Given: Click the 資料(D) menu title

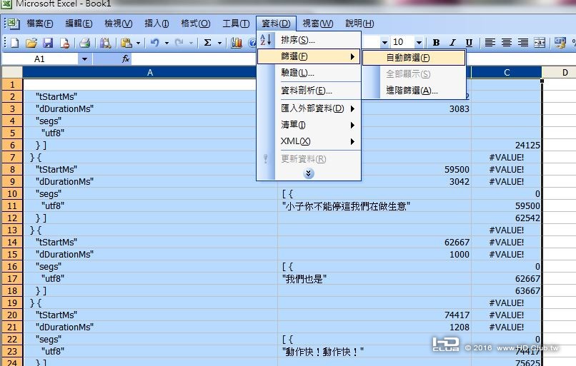Looking at the screenshot, I should [x=276, y=24].
